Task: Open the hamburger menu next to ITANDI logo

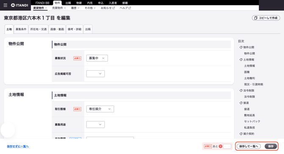Action: [6, 5]
